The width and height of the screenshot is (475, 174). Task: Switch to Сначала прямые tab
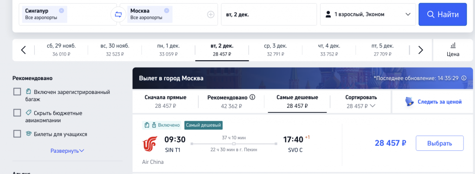tap(166, 101)
